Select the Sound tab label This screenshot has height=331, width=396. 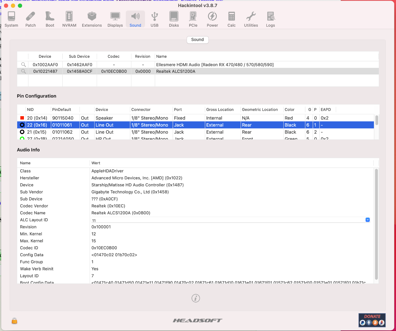197,40
